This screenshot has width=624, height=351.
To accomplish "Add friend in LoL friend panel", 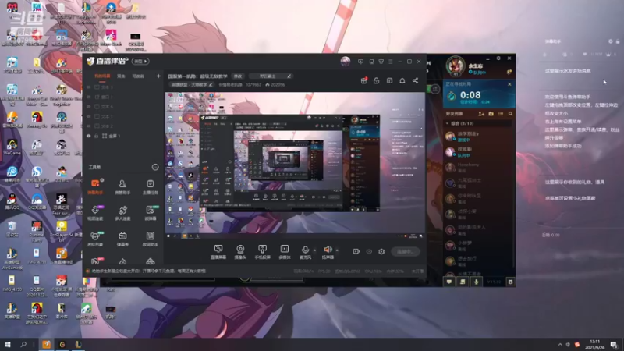I will pos(481,114).
